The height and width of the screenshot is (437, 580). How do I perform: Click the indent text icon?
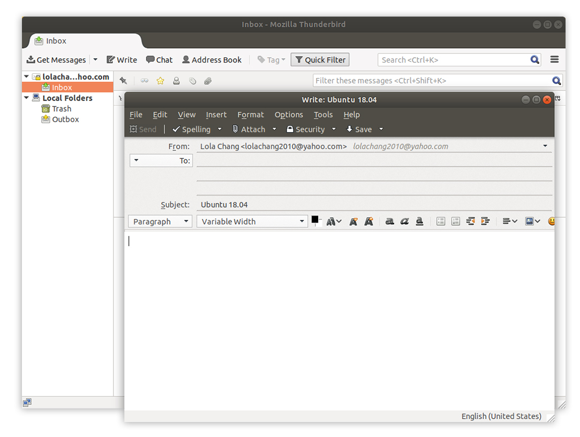(x=485, y=221)
